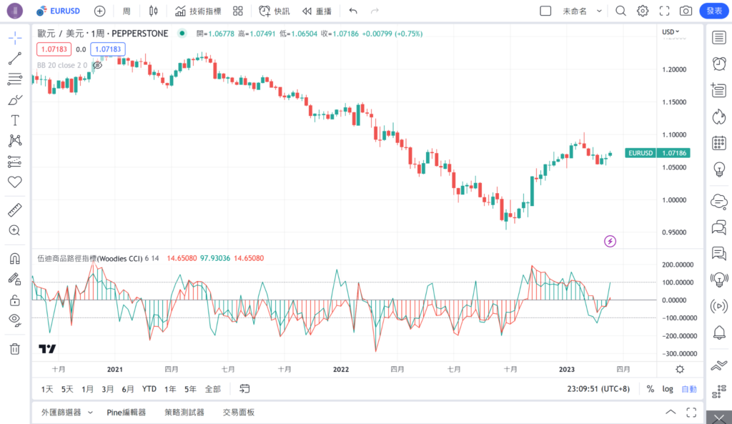Click the EURUSD symbol search field

pos(63,11)
